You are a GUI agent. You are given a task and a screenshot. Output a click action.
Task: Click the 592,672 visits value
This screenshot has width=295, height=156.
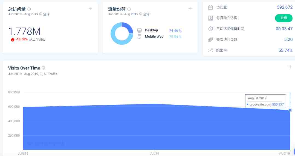coord(285,7)
